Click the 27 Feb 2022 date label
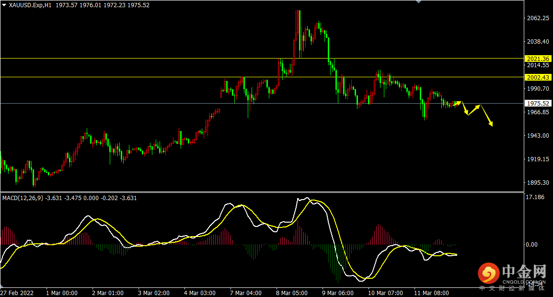 click(x=17, y=293)
